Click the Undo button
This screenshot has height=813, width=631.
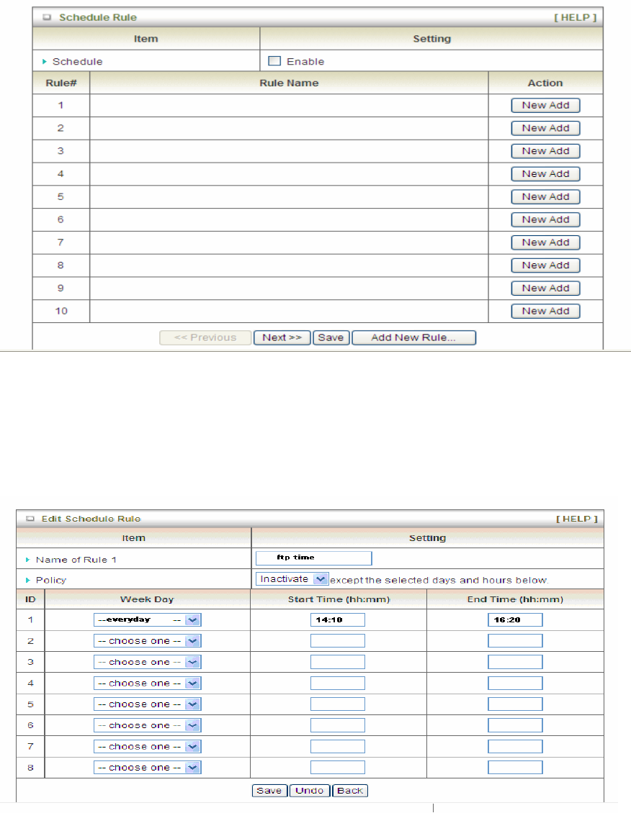(x=309, y=791)
